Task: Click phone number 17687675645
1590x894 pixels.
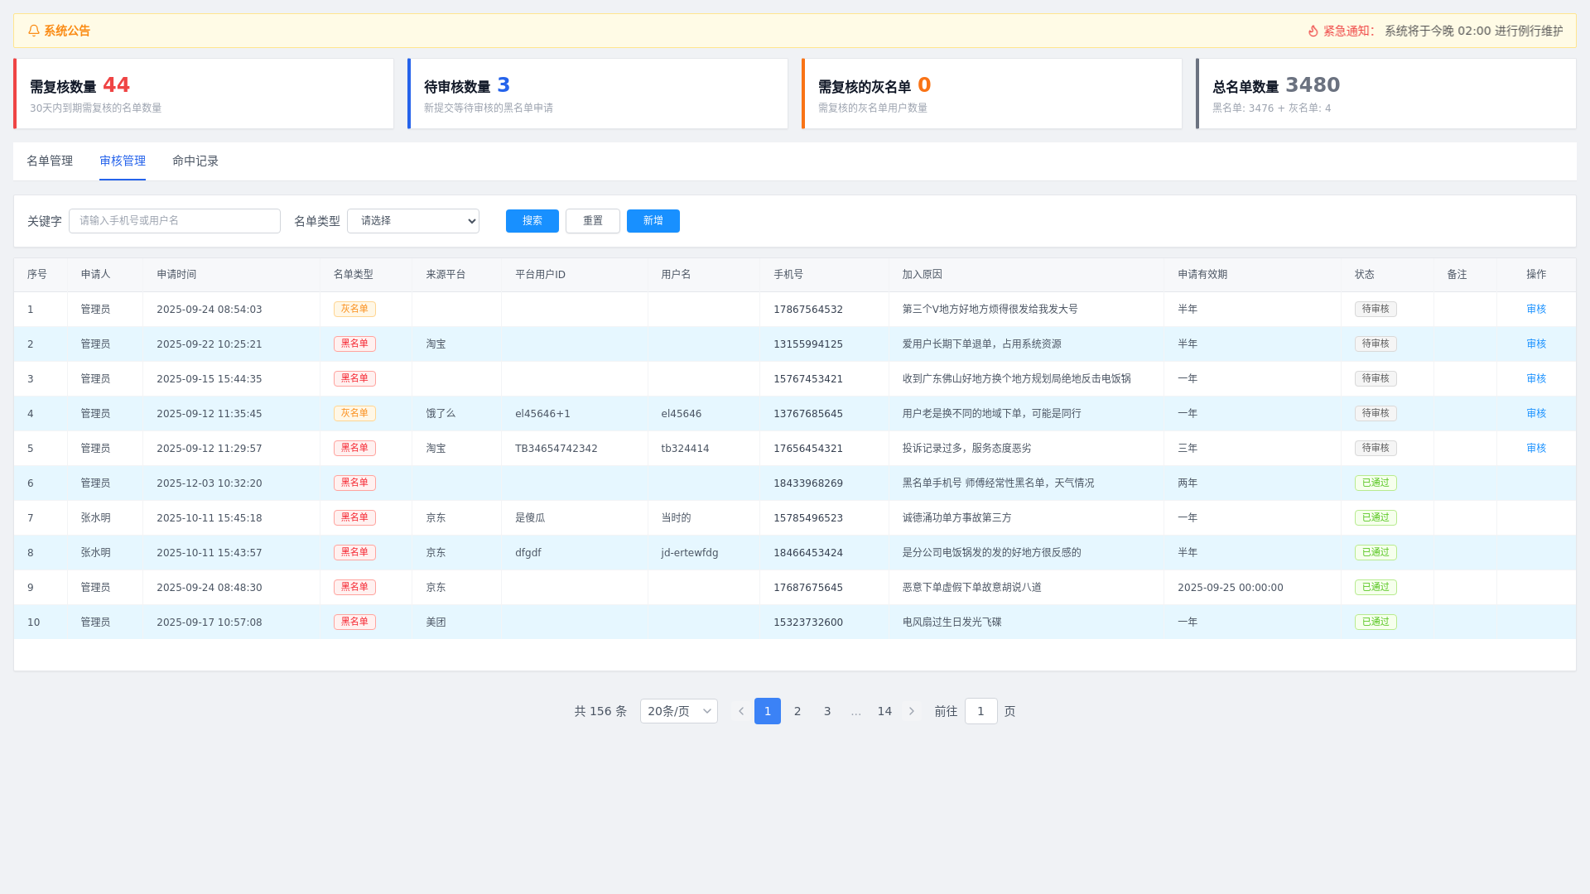Action: (808, 588)
